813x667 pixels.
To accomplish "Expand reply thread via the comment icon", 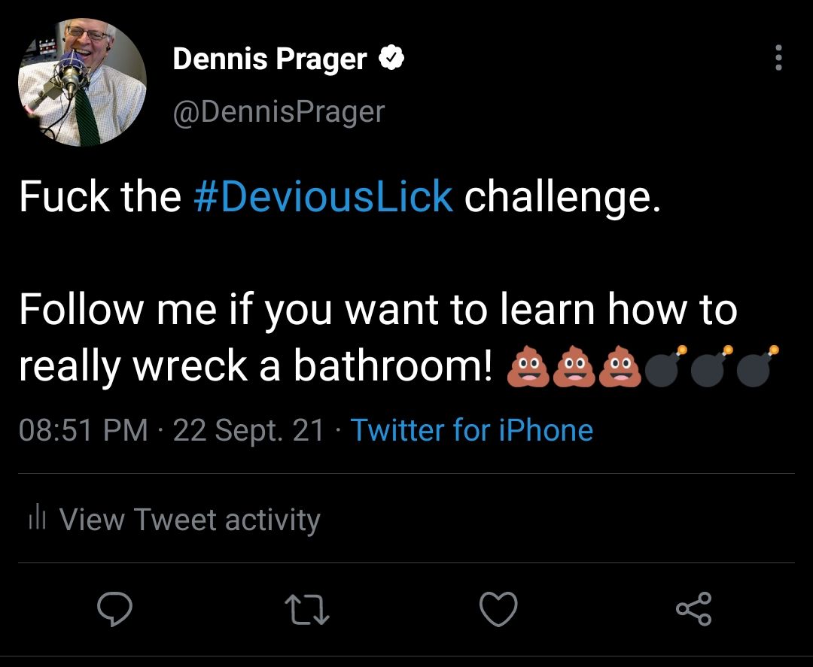I will [x=114, y=611].
